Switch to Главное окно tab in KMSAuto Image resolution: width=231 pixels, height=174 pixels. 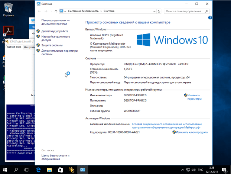pos(13,47)
